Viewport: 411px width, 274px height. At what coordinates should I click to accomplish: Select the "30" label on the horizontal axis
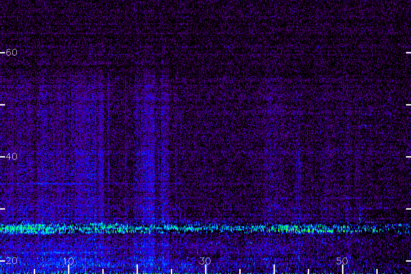(x=205, y=261)
